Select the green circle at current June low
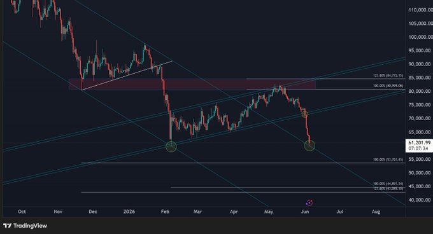 [x=309, y=146]
